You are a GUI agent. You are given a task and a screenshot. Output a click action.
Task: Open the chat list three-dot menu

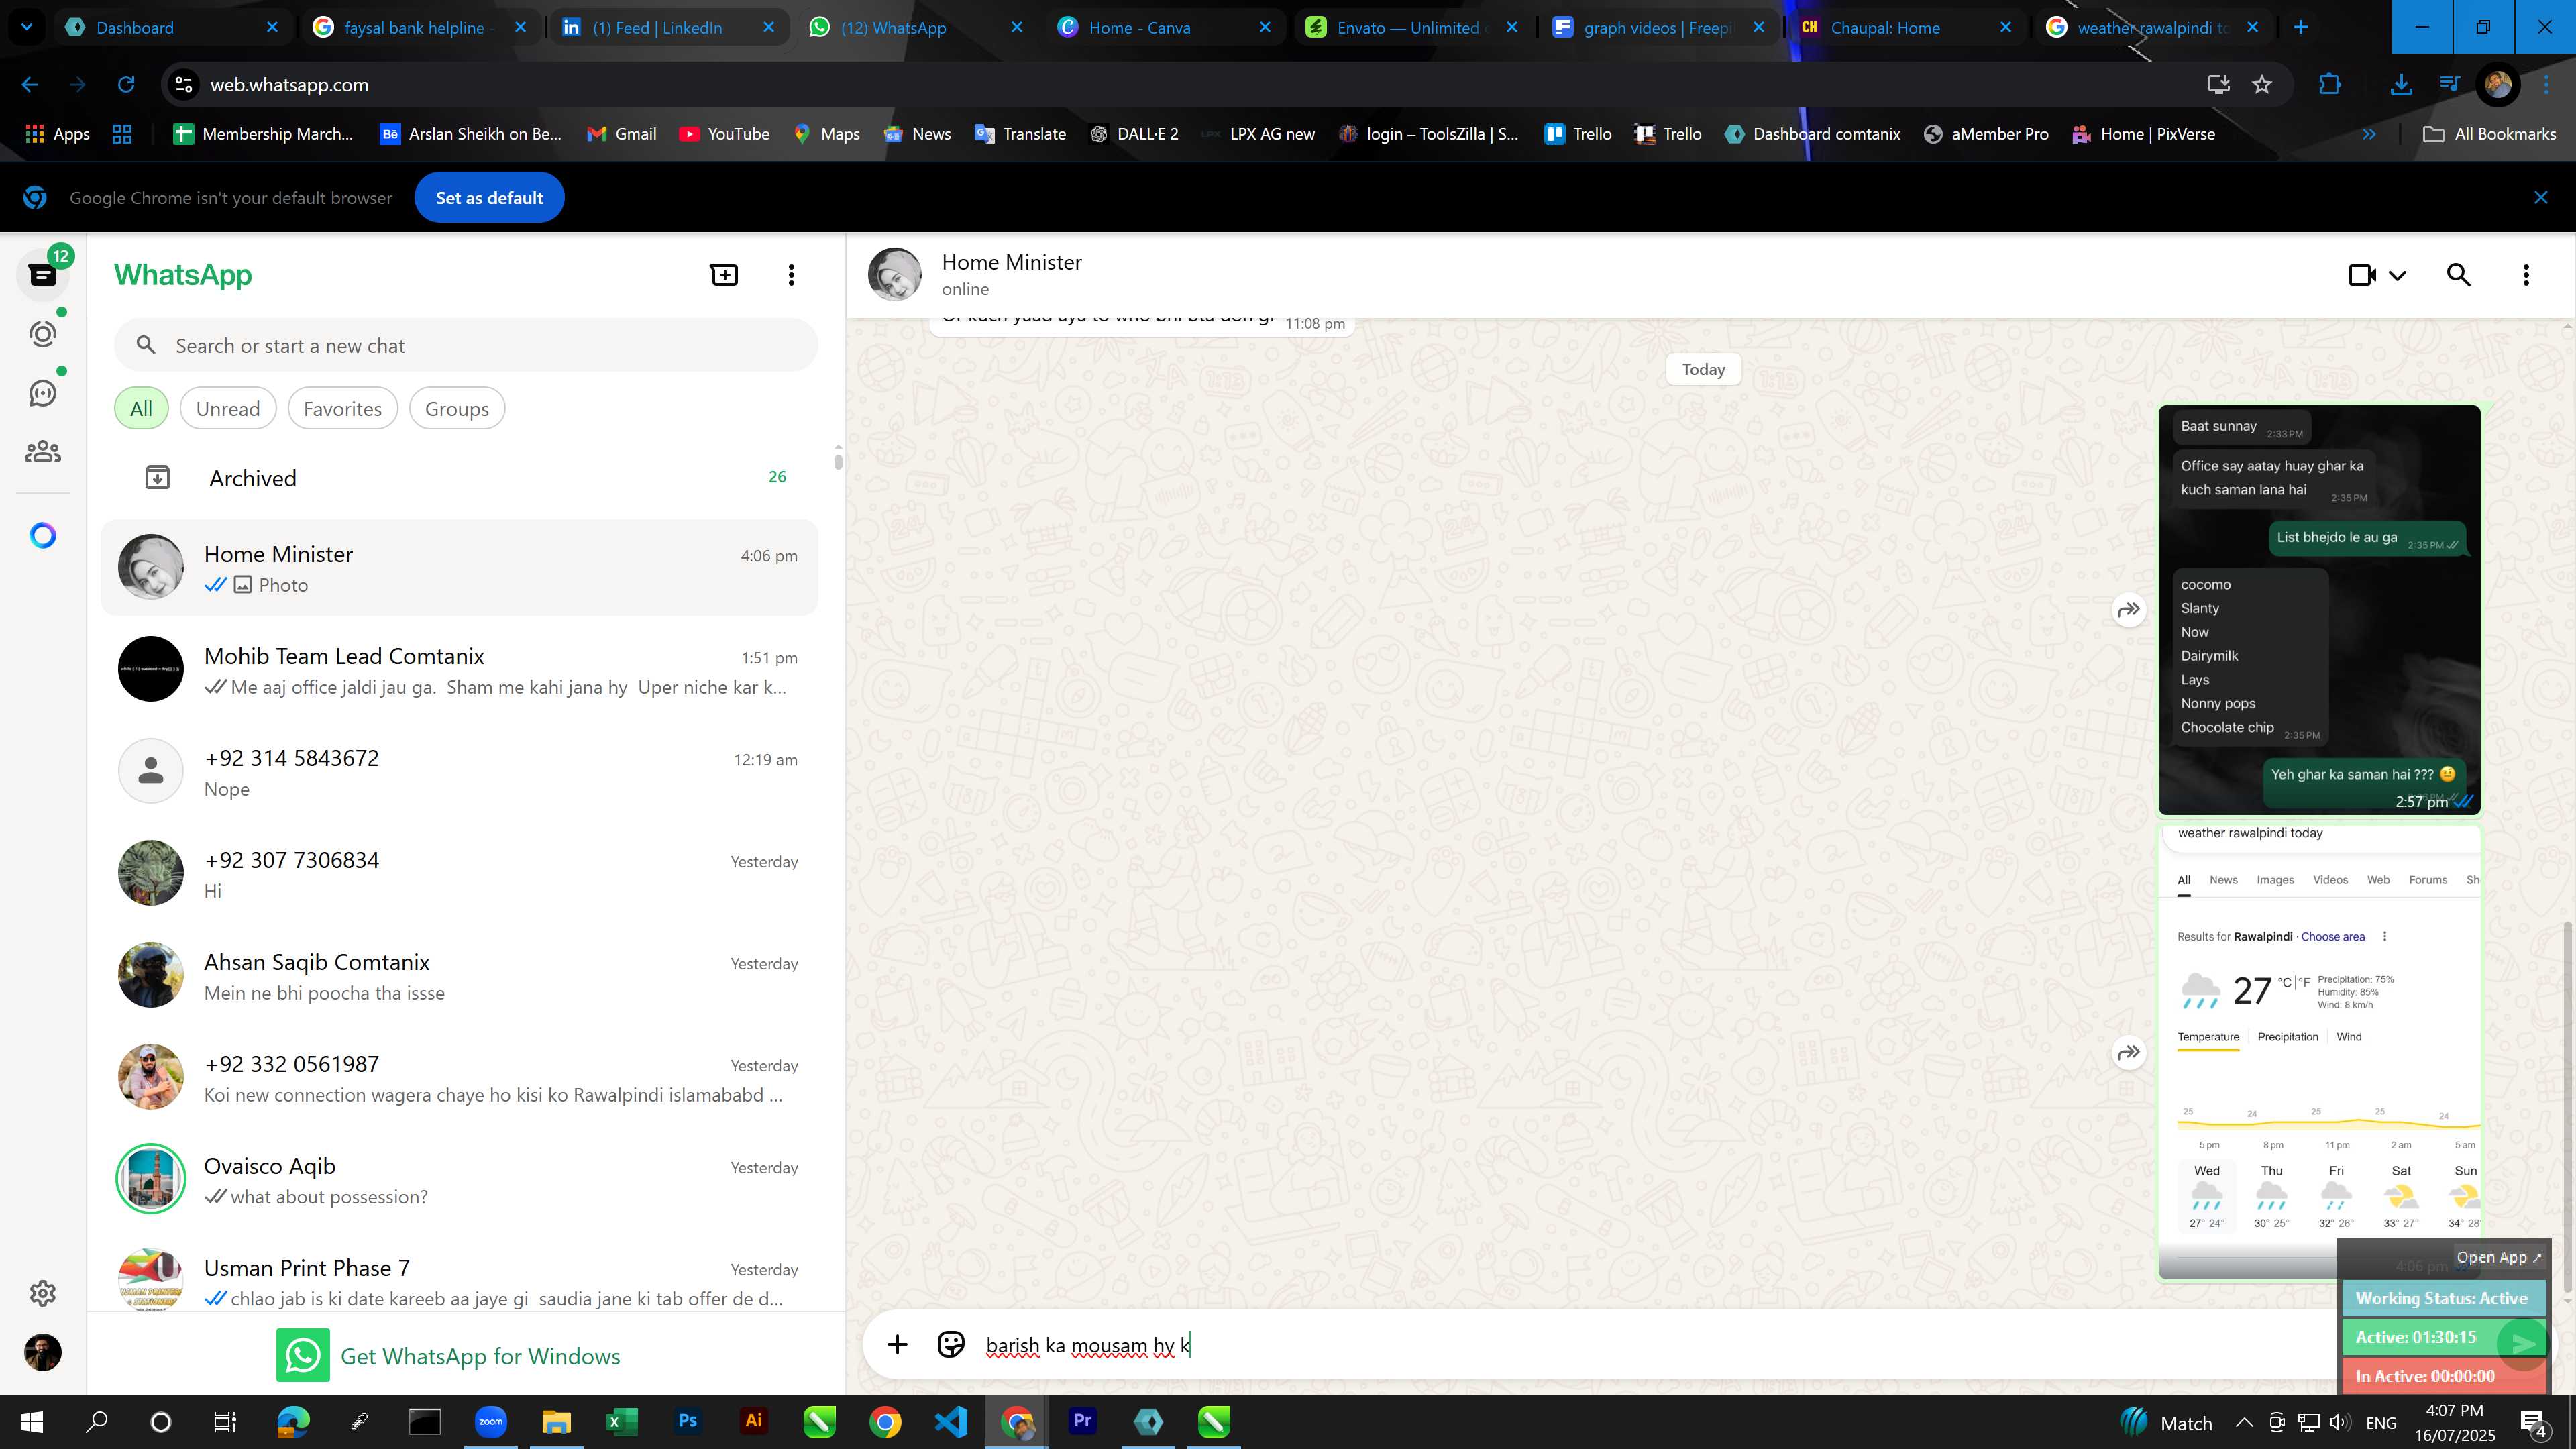(x=791, y=275)
